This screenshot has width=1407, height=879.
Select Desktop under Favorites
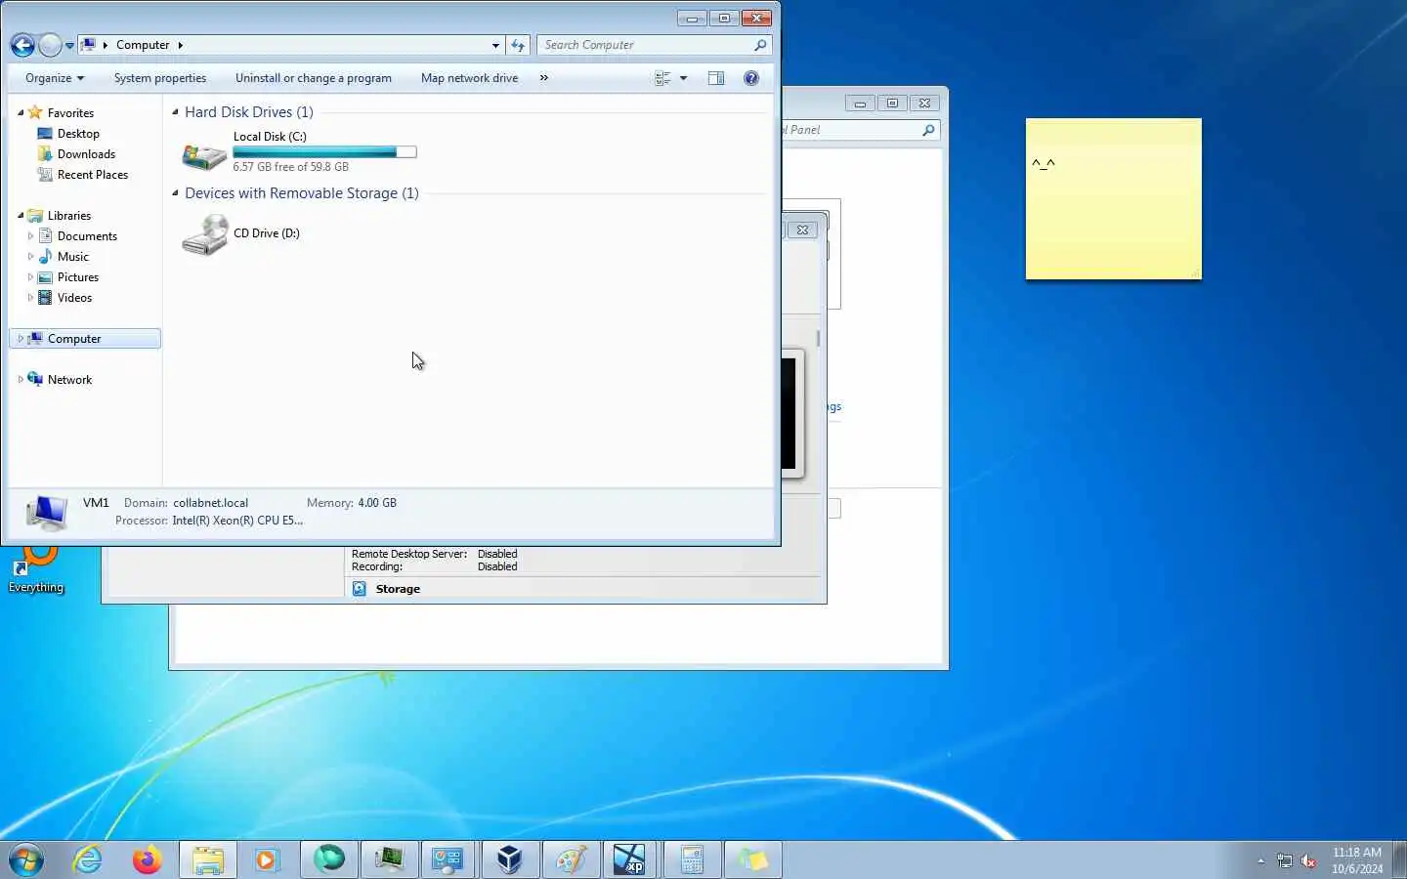[78, 134]
